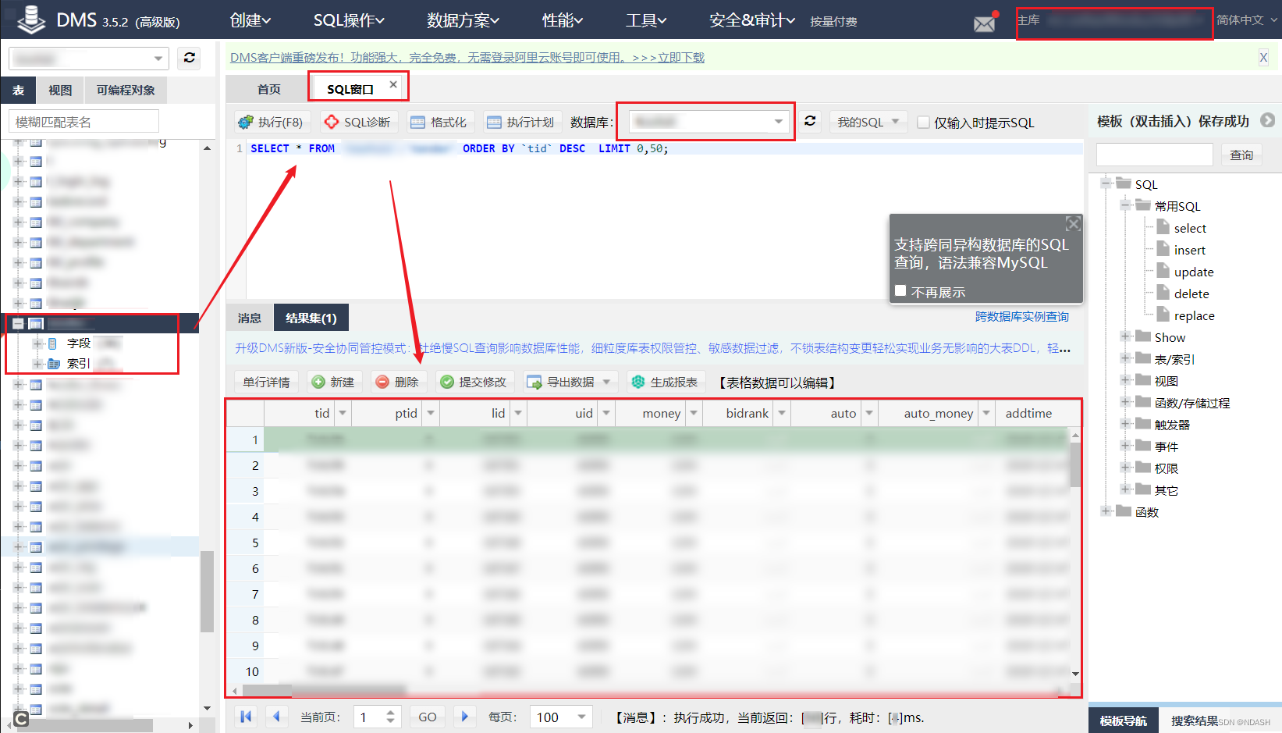
Task: Close the green announcement banner
Action: pos(1263,57)
